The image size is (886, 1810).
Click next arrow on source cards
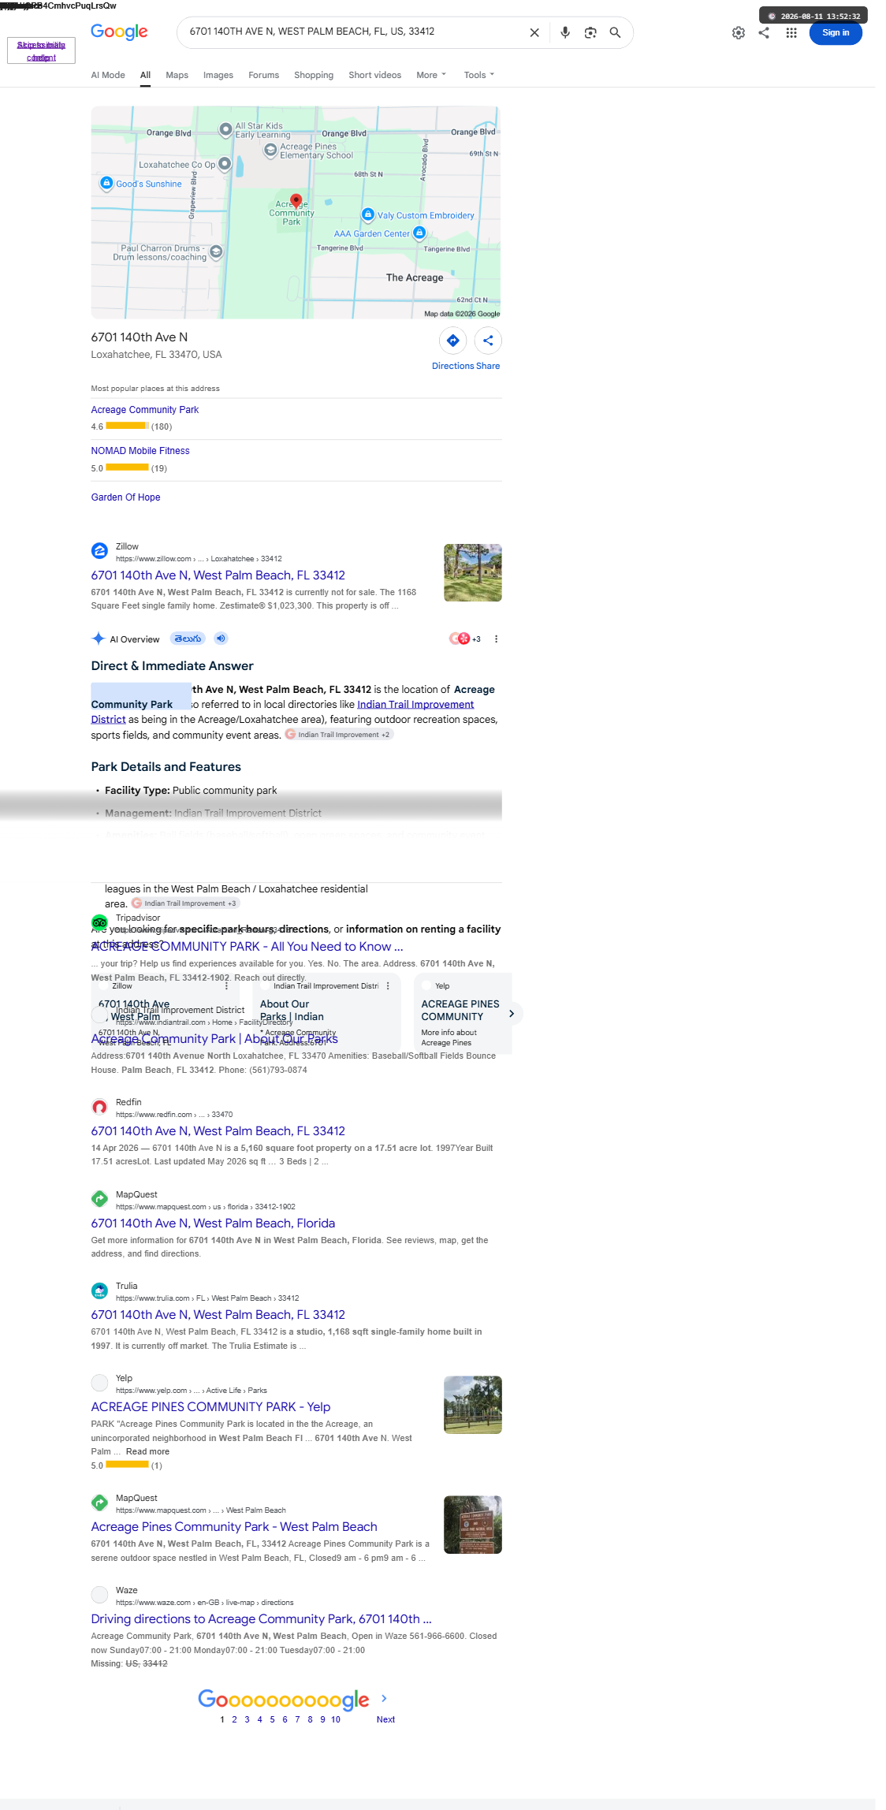click(512, 1014)
